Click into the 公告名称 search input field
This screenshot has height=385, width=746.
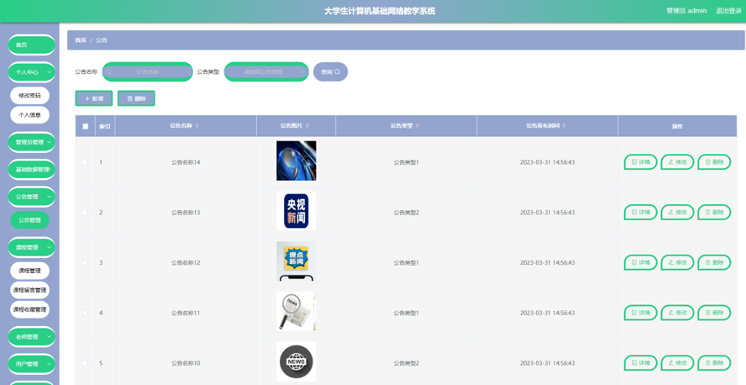(148, 71)
